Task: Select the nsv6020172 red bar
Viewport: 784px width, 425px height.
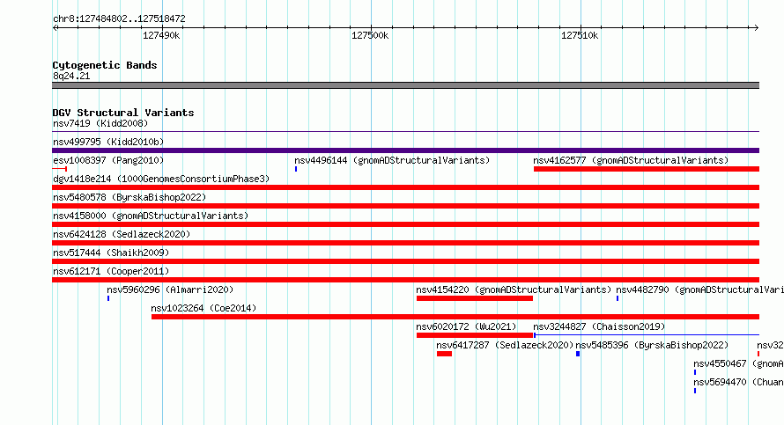Action: coord(475,335)
